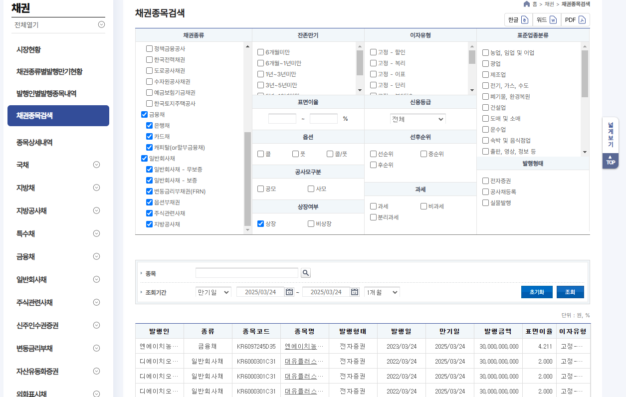Click the 종목 search magnifier icon

tap(306, 273)
